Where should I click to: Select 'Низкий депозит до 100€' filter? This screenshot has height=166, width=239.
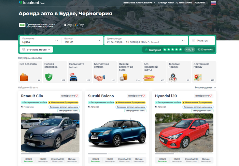pos(129,72)
